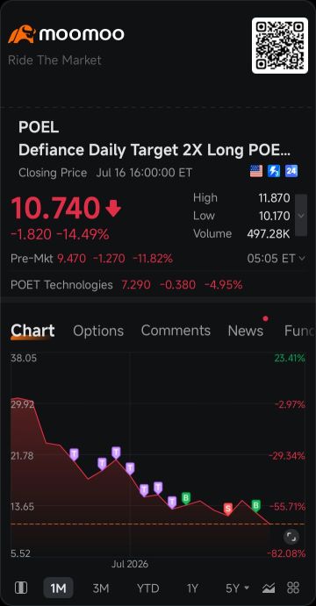The width and height of the screenshot is (316, 606).
Task: Select the YTD chart range
Action: (x=147, y=588)
